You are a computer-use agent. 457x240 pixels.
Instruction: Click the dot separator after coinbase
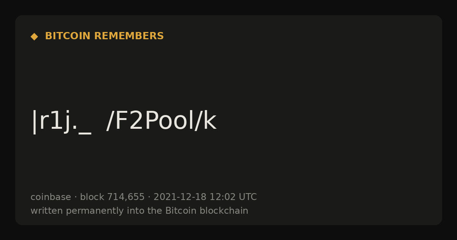click(x=75, y=197)
